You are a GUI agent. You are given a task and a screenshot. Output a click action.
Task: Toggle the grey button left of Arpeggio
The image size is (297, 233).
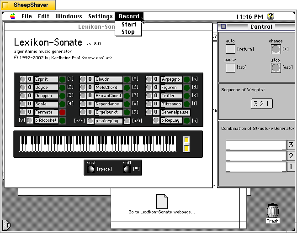click(148, 79)
